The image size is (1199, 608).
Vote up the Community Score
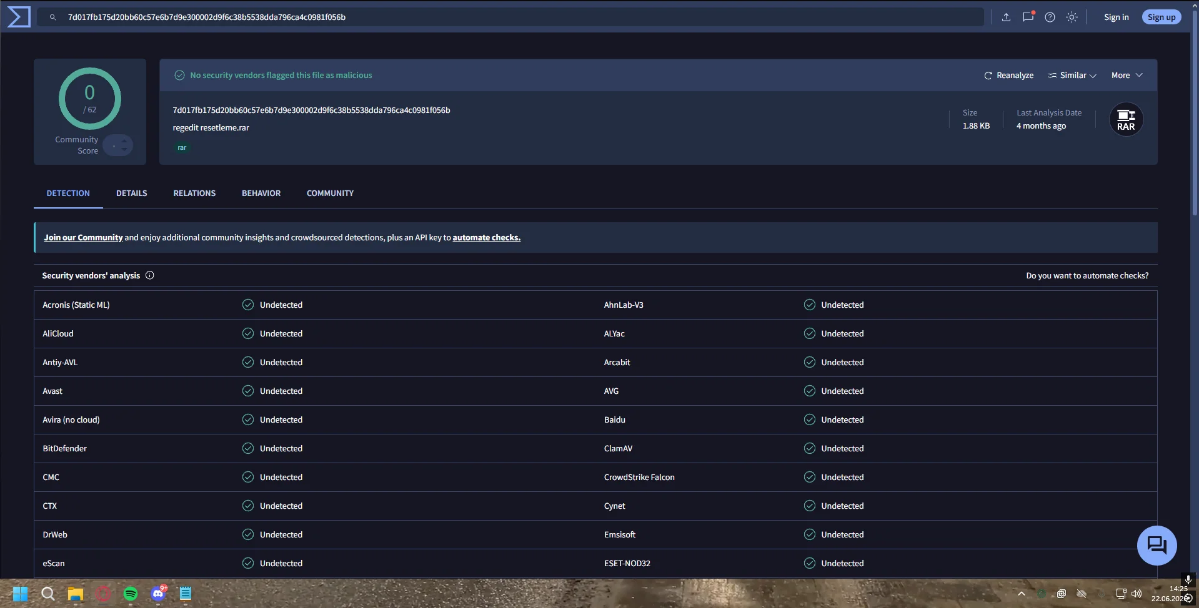tap(124, 140)
